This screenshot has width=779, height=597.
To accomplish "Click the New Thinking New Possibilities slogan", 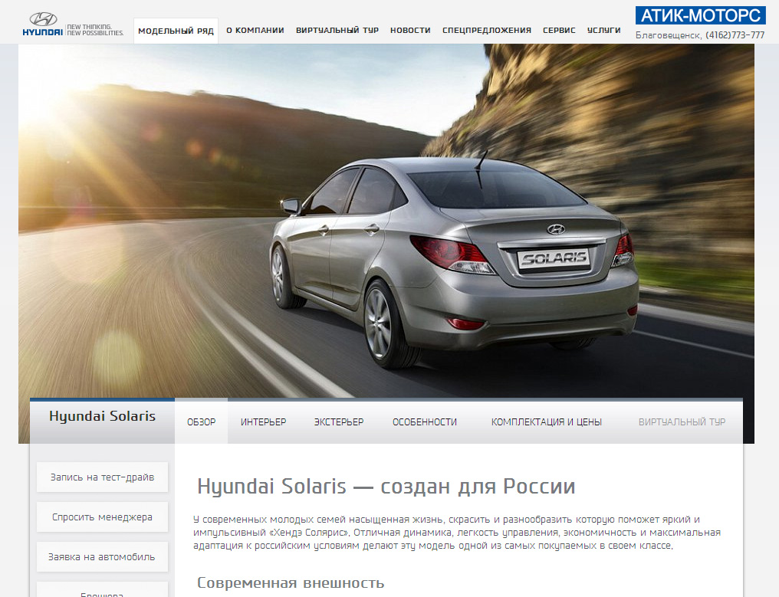I will pos(95,30).
